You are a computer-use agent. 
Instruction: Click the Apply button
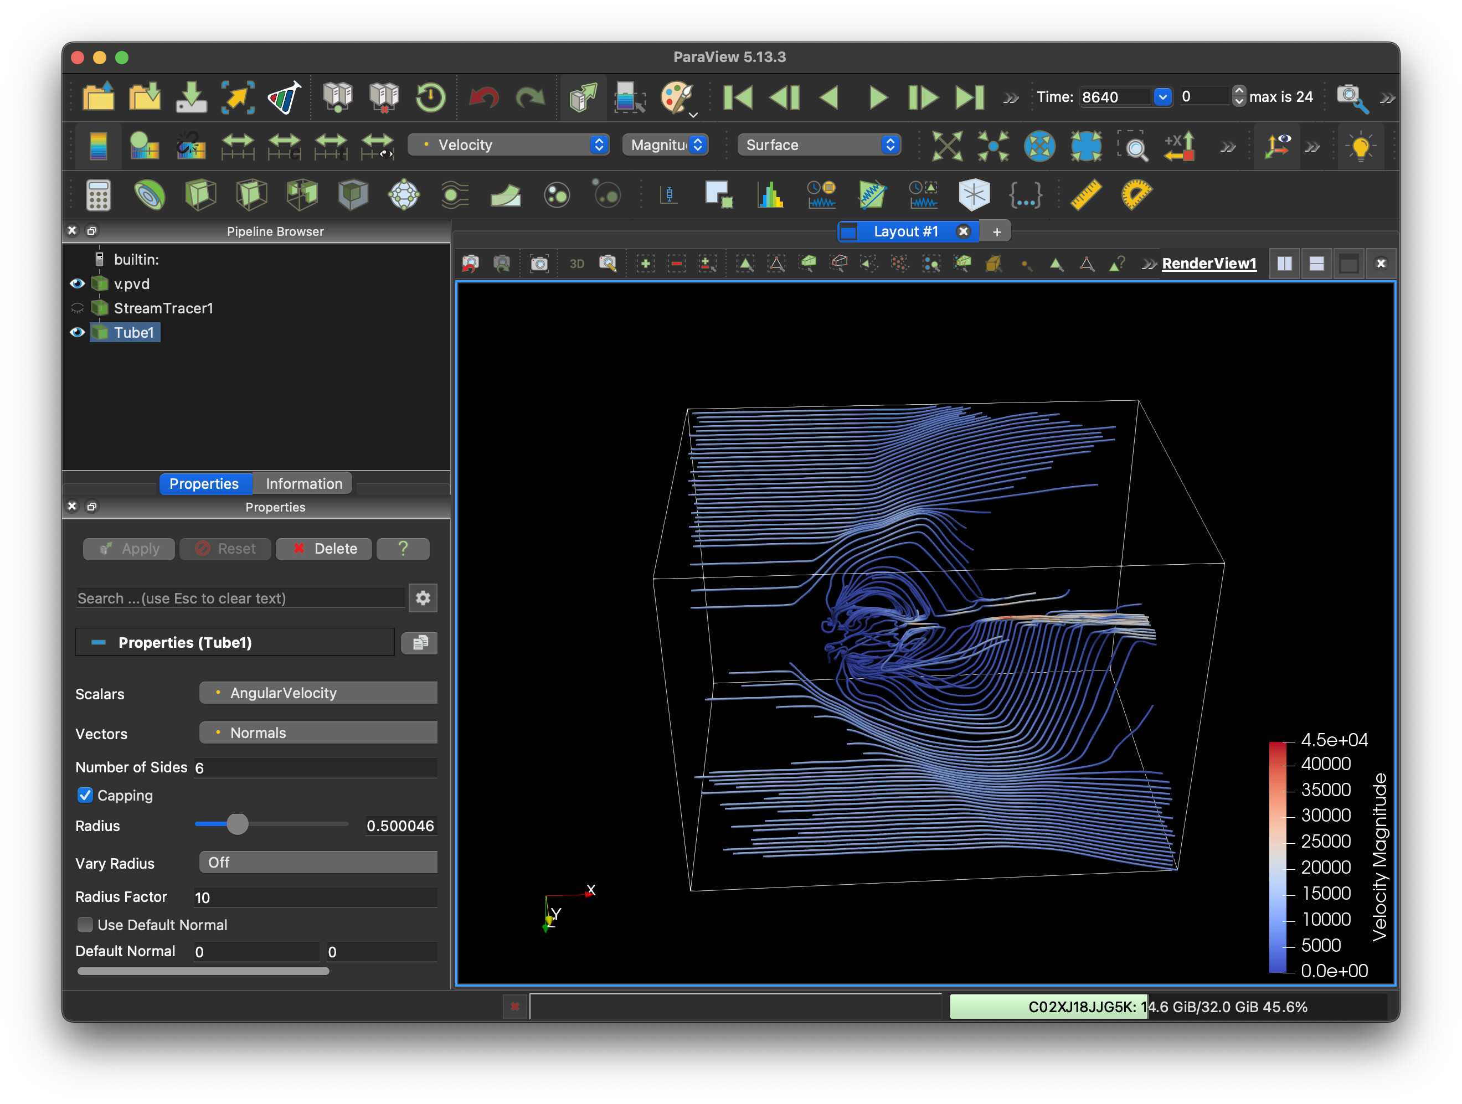pyautogui.click(x=129, y=548)
